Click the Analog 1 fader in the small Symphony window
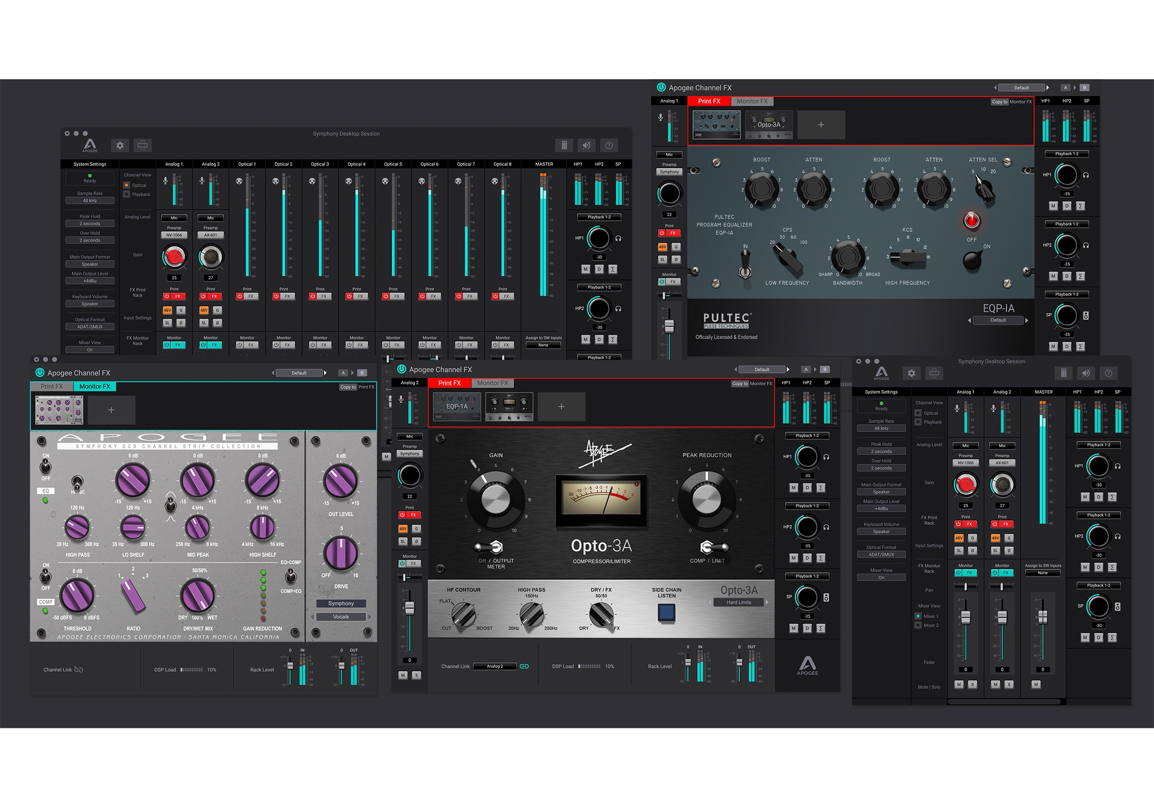 coord(965,617)
